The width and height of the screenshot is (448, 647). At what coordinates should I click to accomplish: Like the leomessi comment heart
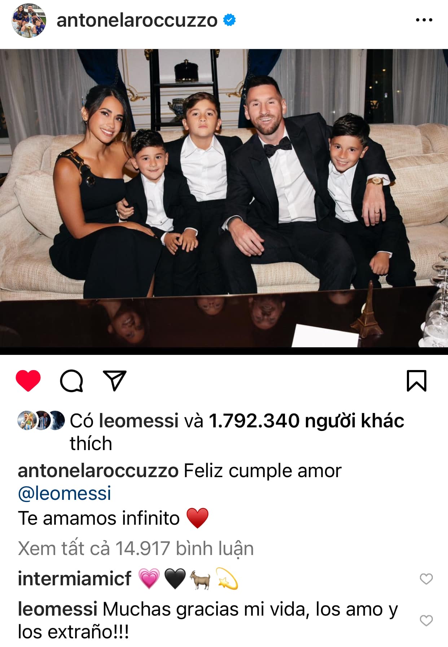426,621
